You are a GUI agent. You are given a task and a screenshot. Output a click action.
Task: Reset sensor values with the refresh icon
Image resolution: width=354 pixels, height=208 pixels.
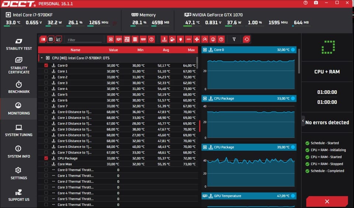(246, 39)
